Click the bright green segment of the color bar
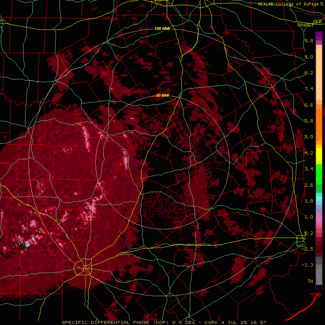The image size is (325, 325). (x=319, y=174)
